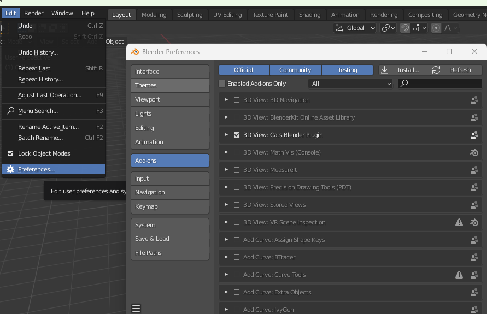
Task: Open the snapping increment options
Action: (x=419, y=28)
